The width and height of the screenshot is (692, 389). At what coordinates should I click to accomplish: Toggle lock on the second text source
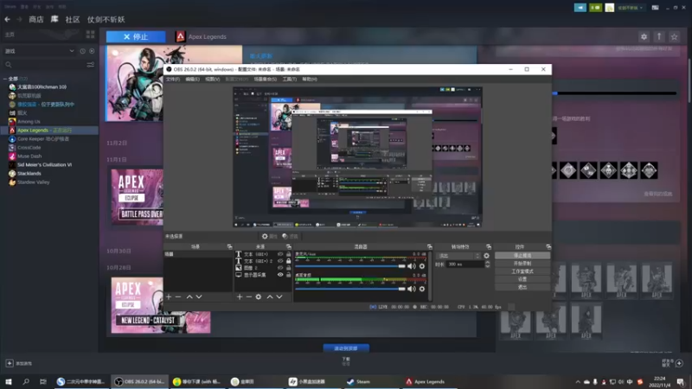pos(289,261)
